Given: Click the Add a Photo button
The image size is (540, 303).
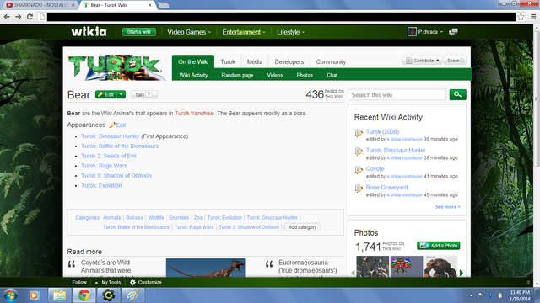Looking at the screenshot, I should (439, 246).
